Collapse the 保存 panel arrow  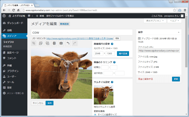pyautogui.click(x=179, y=32)
